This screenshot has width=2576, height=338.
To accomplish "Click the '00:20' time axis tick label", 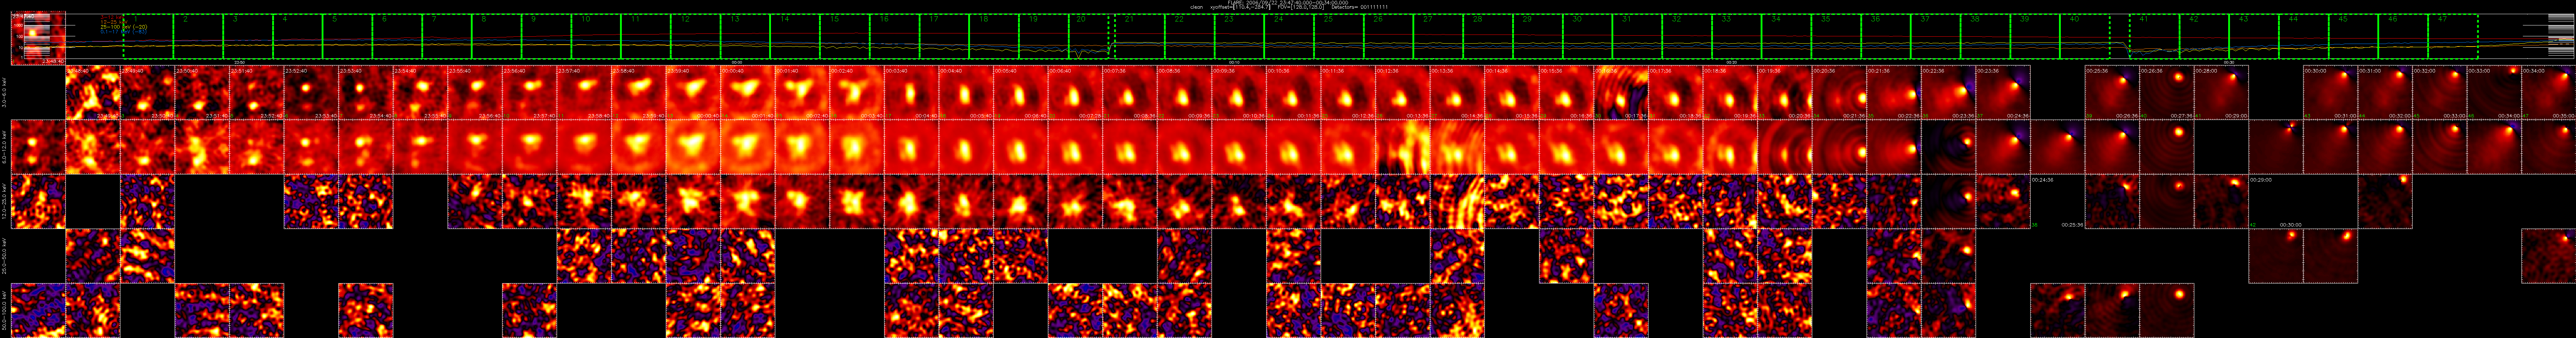I will click(x=1732, y=62).
